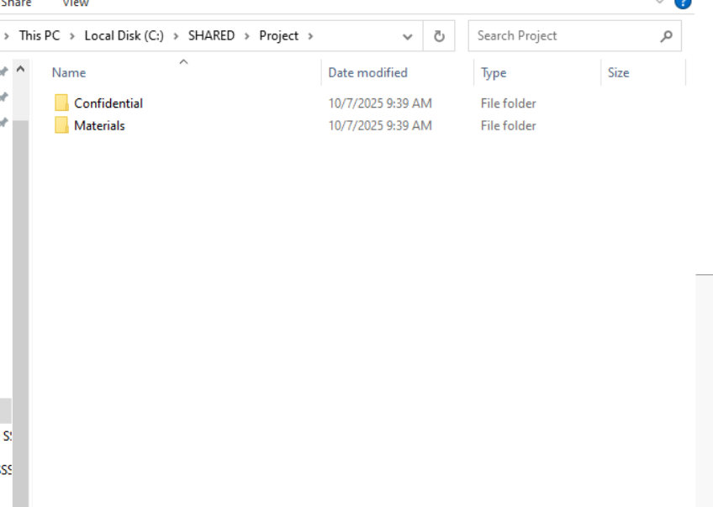The height and width of the screenshot is (507, 713).
Task: Navigate to This PC in the breadcrumb
Action: [x=40, y=36]
